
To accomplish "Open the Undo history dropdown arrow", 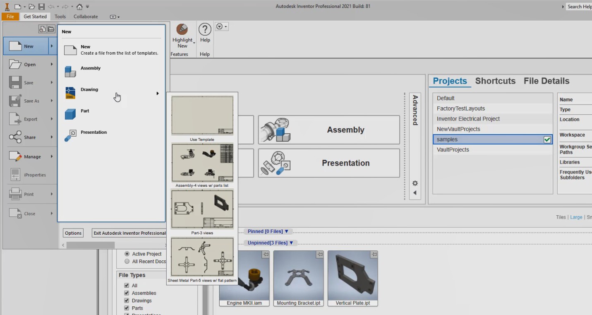I will point(58,7).
